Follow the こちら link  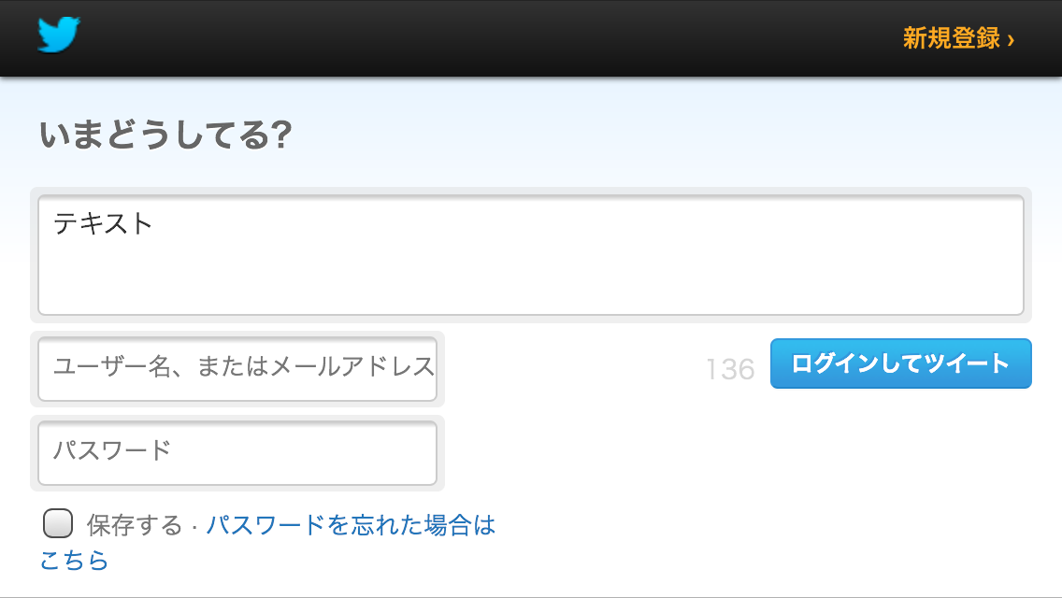point(74,560)
